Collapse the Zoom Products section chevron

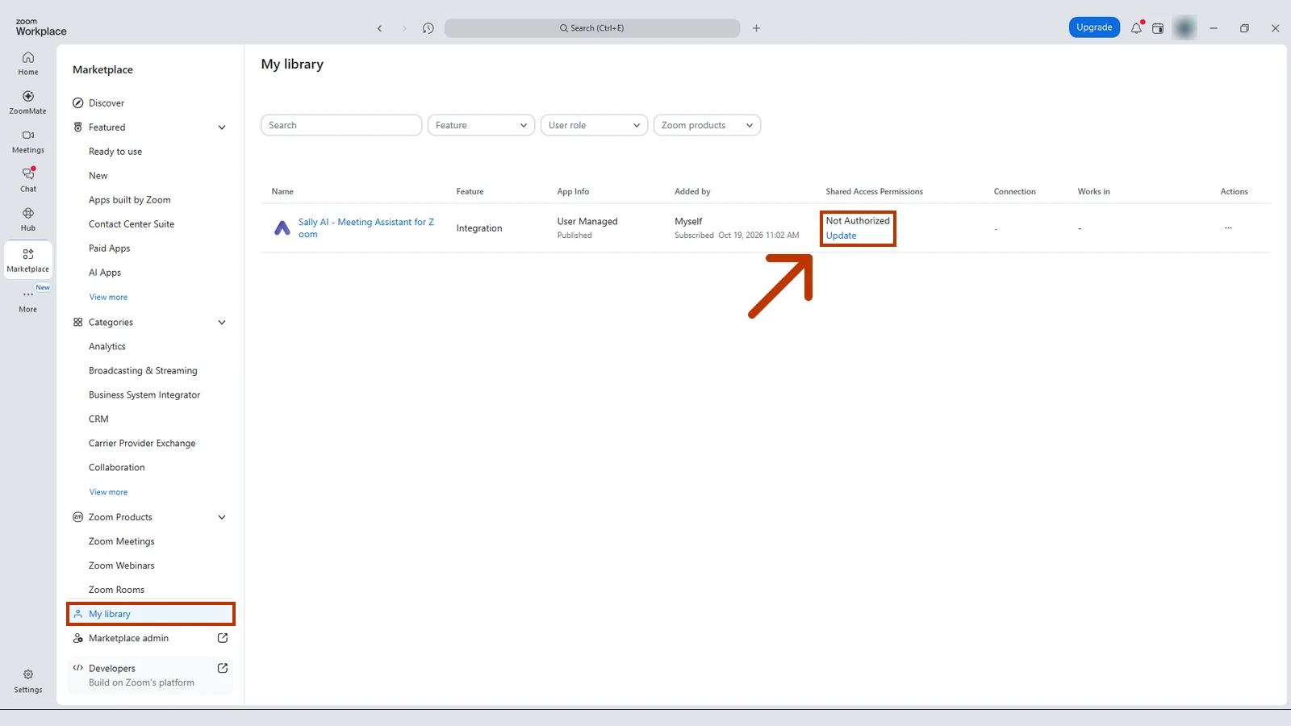click(222, 517)
